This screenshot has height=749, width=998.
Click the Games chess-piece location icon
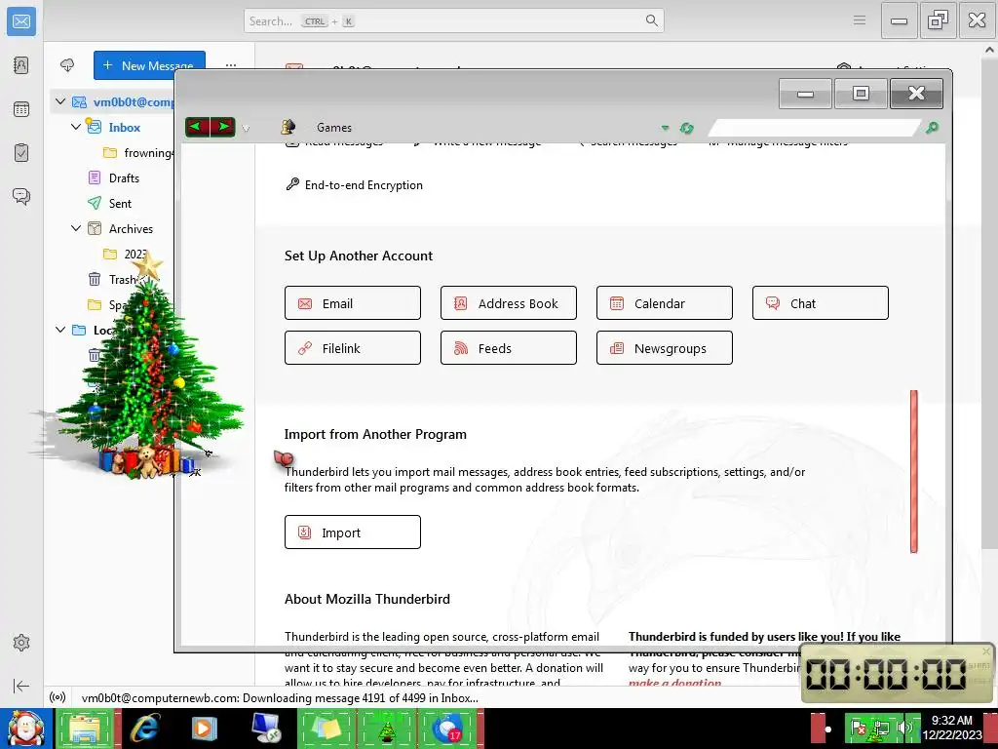(288, 127)
